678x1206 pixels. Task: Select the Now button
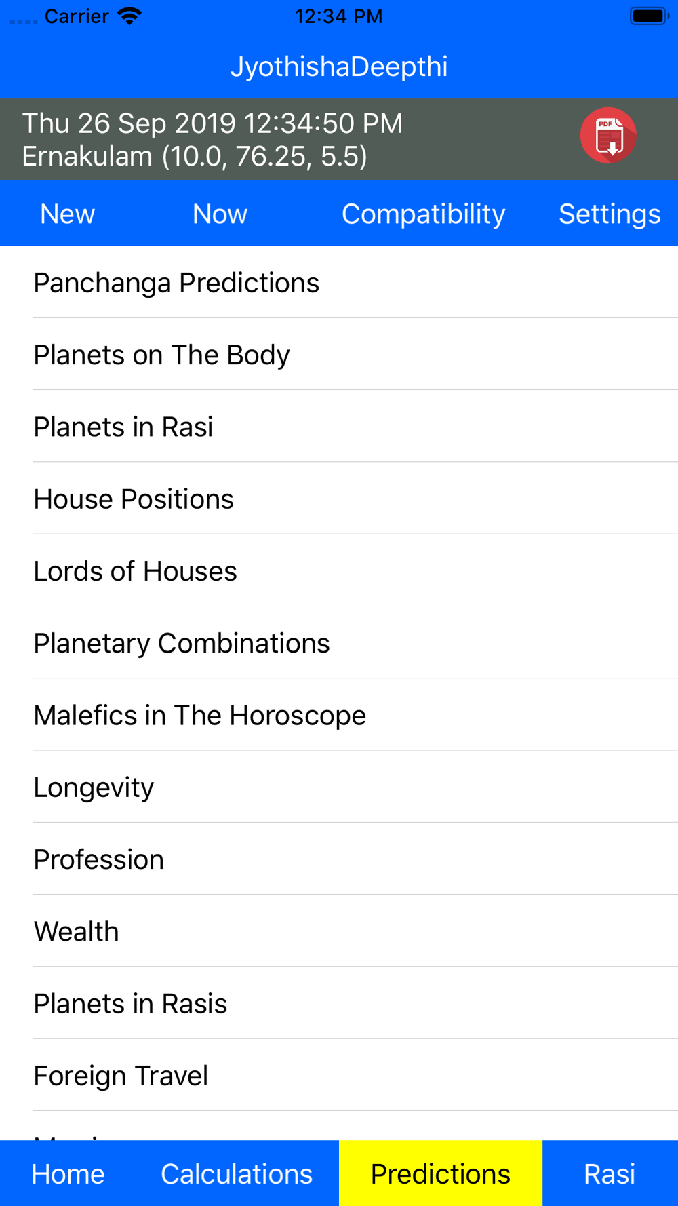coord(220,214)
